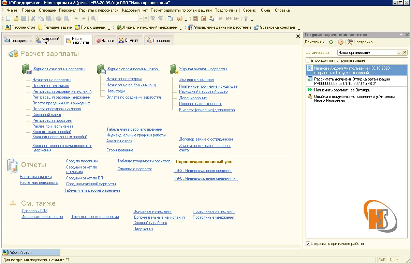Expand the Действия dropdown menu
The height and width of the screenshot is (264, 411).
point(314,42)
